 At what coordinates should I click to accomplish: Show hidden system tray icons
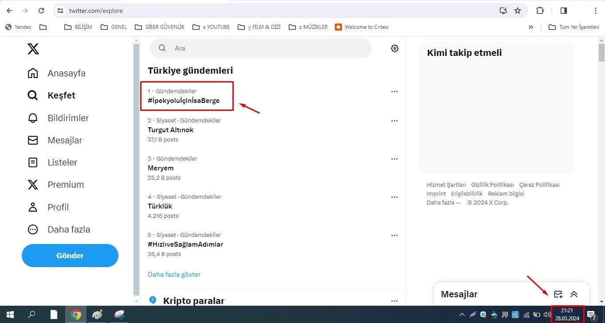(x=462, y=315)
